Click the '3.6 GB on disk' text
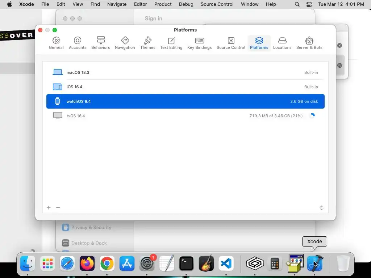This screenshot has height=278, width=371. pyautogui.click(x=304, y=101)
